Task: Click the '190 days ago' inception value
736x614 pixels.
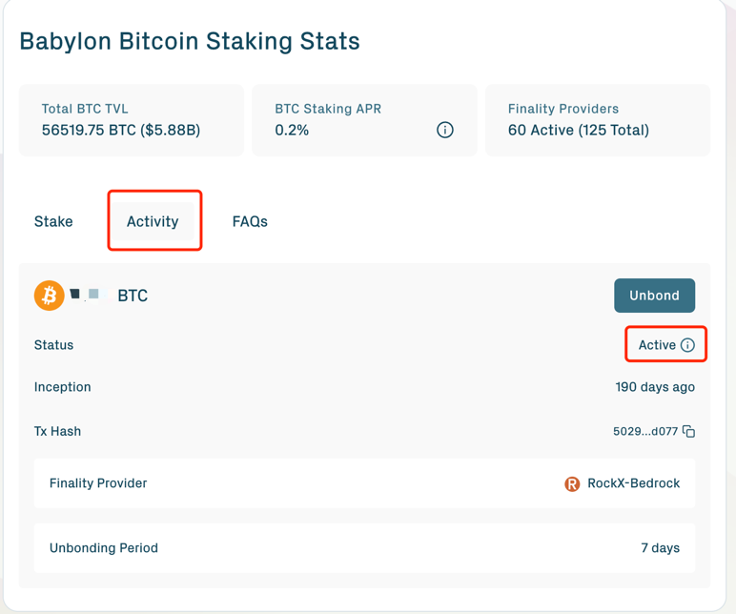Action: (655, 387)
